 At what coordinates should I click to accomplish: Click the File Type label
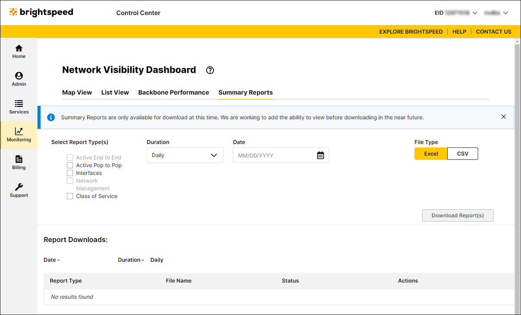[426, 142]
